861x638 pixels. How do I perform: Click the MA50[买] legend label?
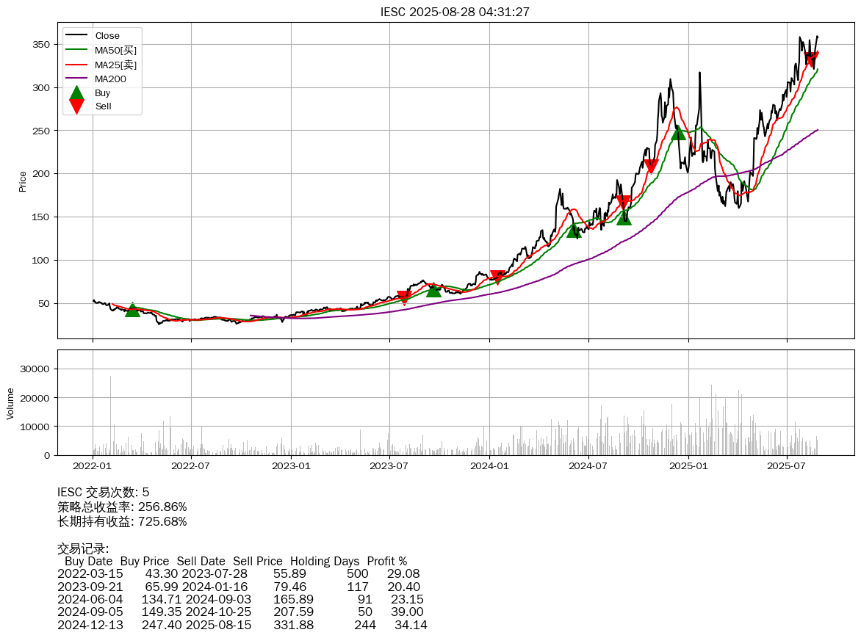115,50
